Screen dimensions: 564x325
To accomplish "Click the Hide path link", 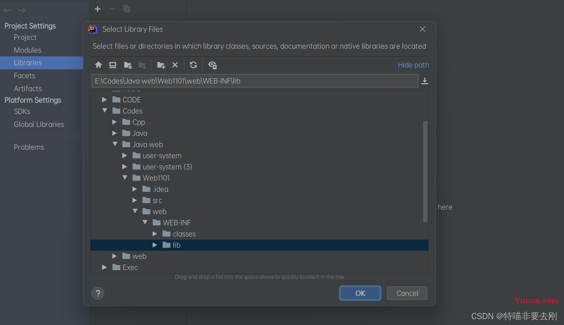I will tap(413, 65).
